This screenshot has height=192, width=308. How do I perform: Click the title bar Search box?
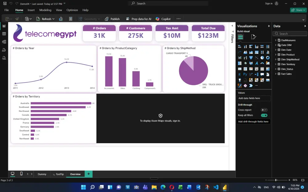click(x=168, y=3)
